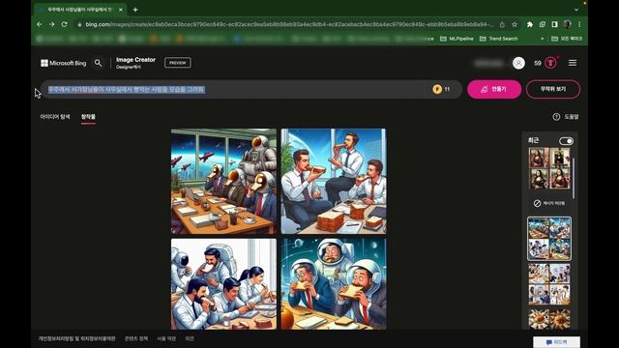Open the Help link text
Screen dimensions: 619x348
[572, 117]
